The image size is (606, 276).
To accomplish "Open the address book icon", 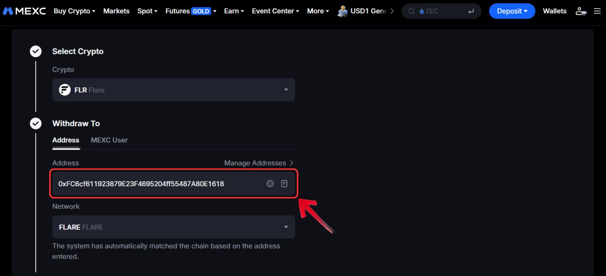I will 284,184.
